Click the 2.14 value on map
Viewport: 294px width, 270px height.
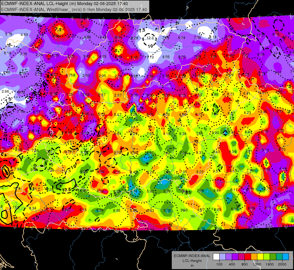click(118, 76)
